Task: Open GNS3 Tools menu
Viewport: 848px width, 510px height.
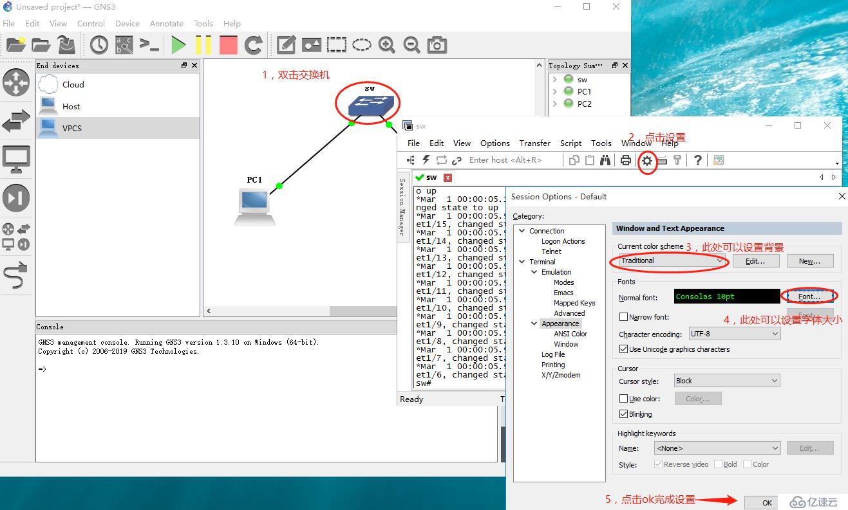Action: click(x=203, y=23)
